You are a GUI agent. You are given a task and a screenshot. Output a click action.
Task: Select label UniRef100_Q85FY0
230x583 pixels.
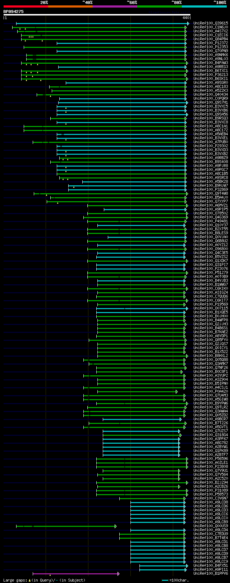pyautogui.click(x=211, y=340)
